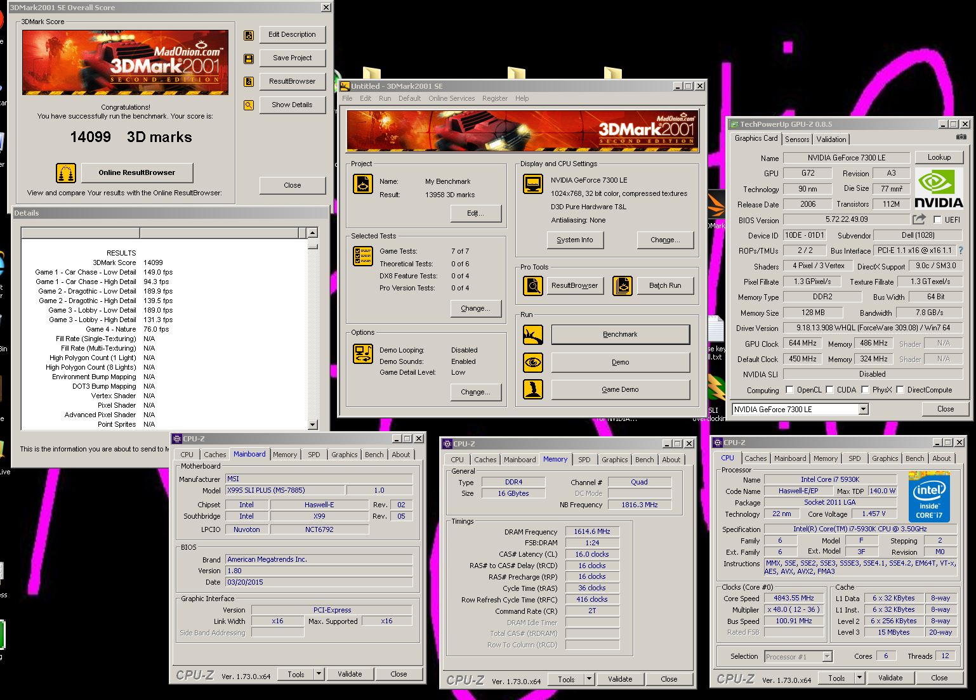Click the Save Project button
Screen dimensions: 976x700
tap(293, 58)
